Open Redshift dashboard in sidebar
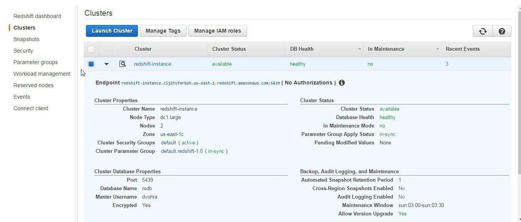This screenshot has height=222, width=521. click(x=37, y=16)
